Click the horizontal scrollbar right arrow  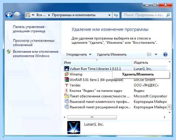pyautogui.click(x=164, y=117)
